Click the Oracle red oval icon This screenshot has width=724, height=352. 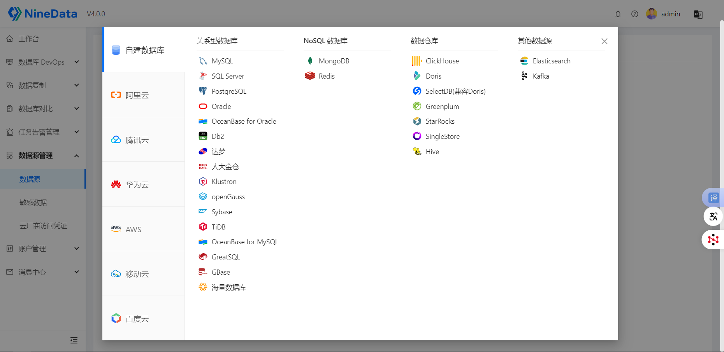(203, 107)
